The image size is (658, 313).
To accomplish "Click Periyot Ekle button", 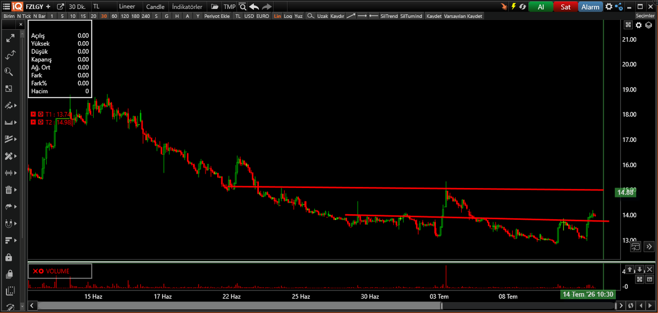I will pos(217,16).
